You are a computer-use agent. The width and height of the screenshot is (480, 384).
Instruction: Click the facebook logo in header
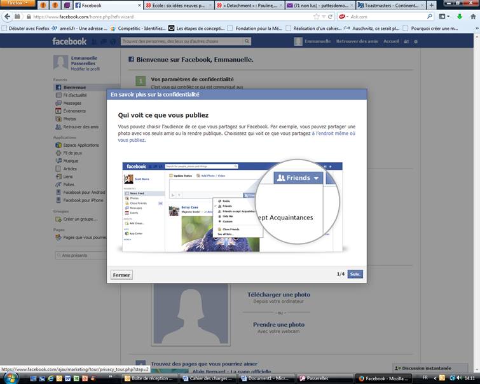pos(69,41)
